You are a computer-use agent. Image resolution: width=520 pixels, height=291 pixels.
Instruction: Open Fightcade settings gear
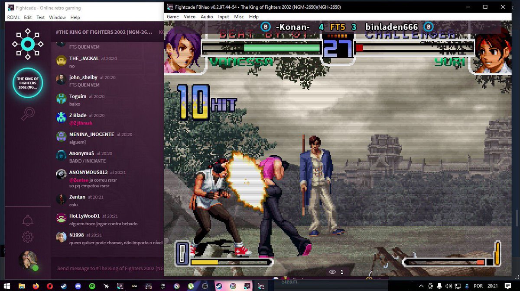[28, 237]
